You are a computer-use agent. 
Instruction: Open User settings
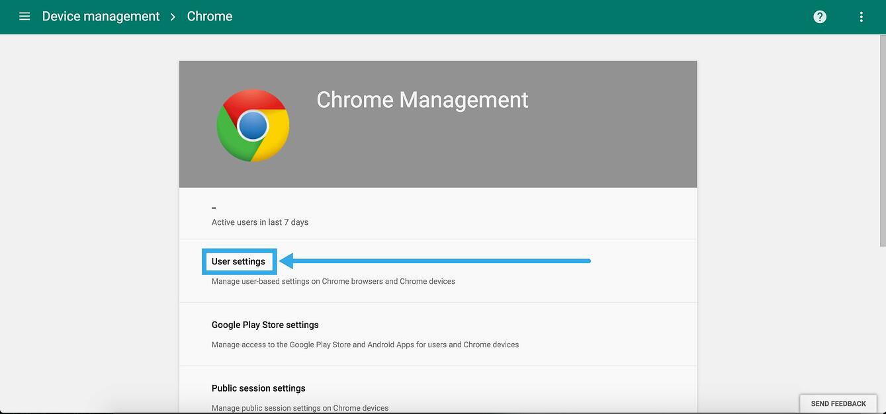pyautogui.click(x=238, y=261)
